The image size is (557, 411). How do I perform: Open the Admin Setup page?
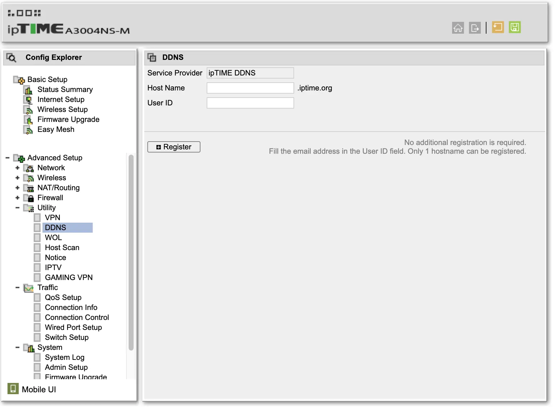[x=66, y=367]
